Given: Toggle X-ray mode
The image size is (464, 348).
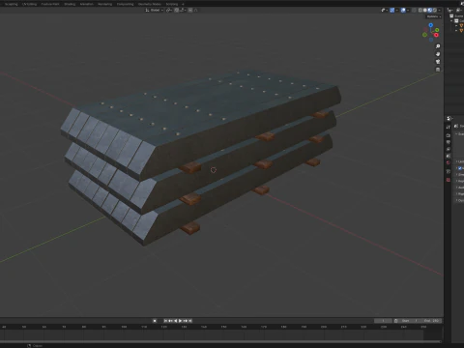Looking at the screenshot, I should tap(415, 11).
